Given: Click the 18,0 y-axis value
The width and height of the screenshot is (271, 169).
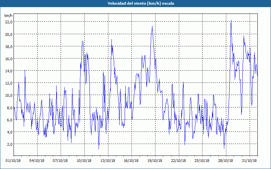Looking at the screenshot, I should [9, 46].
